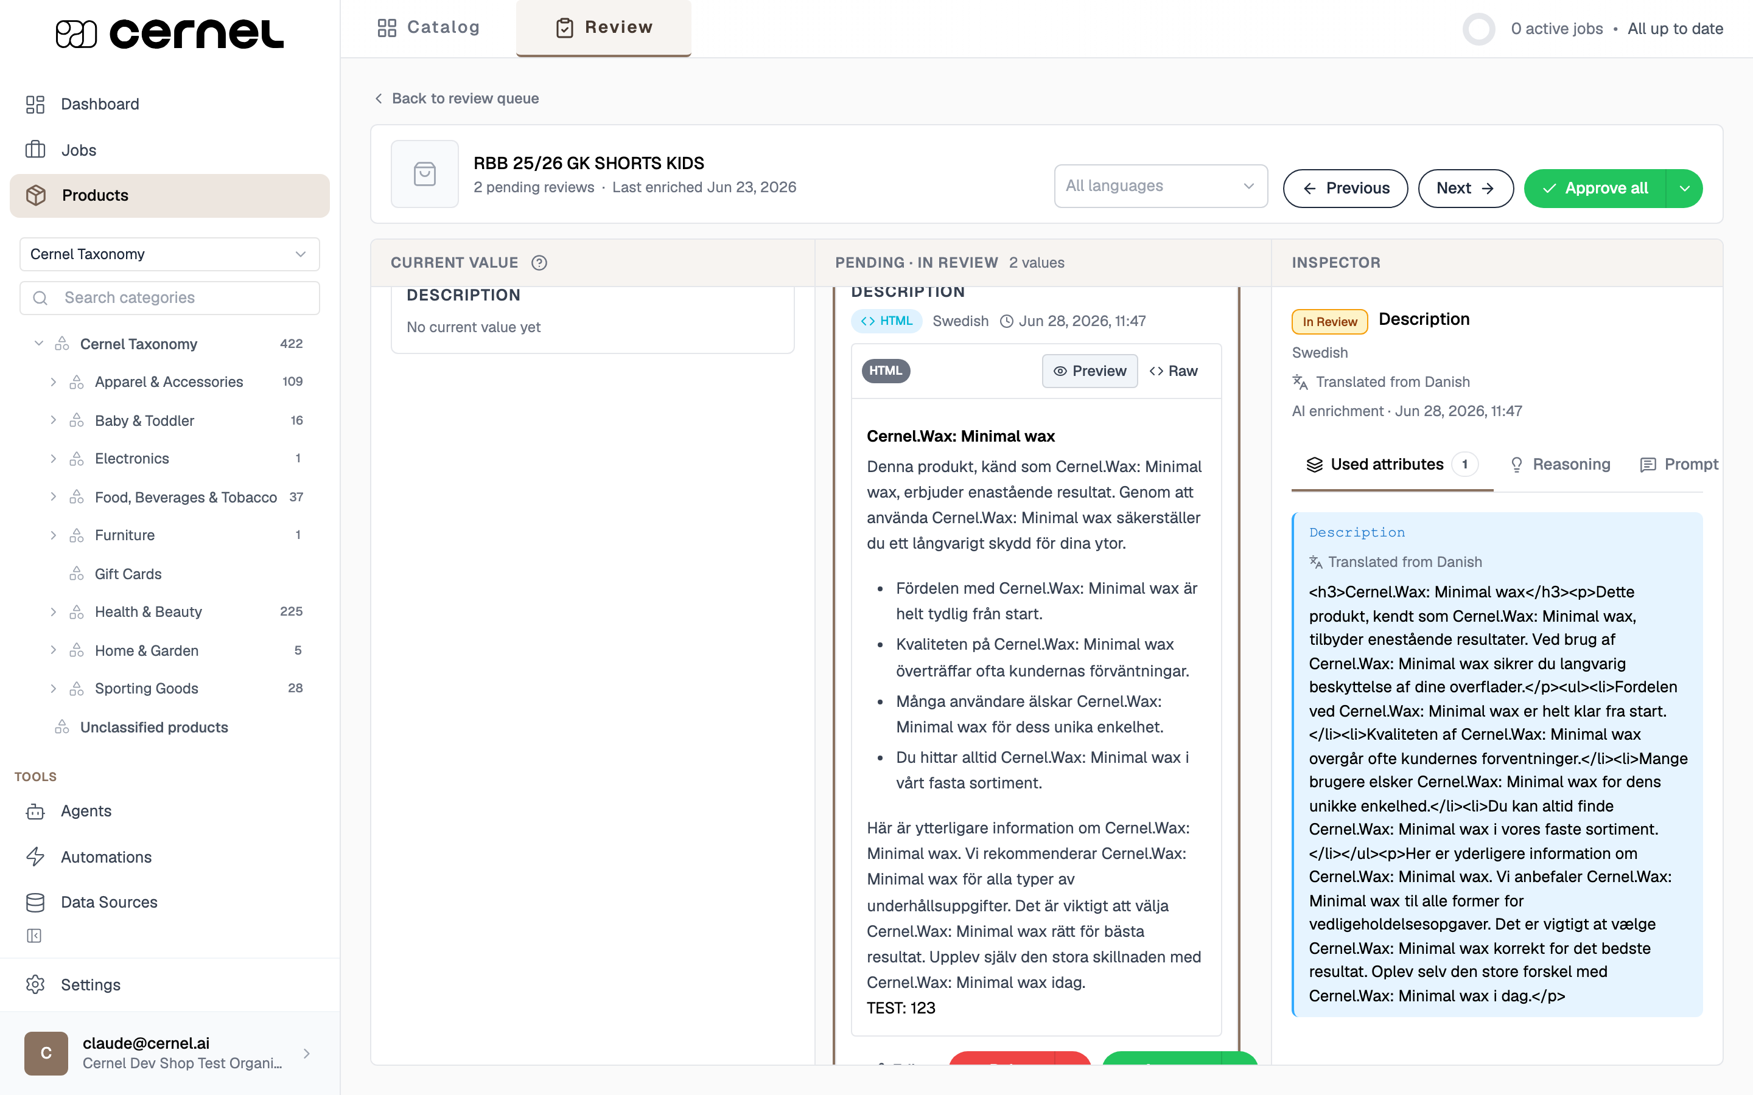Click the Reasoning lightbulb icon

click(x=1516, y=465)
